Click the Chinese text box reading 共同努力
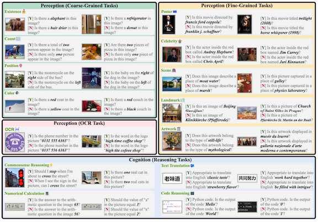Image resolution: width=318 pixels, height=222 pixels. tap(247, 178)
